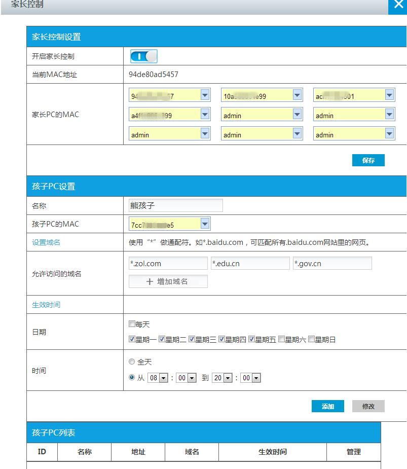This screenshot has width=407, height=469.
Task: Open the first parent PC MAC dropdown
Action: 204,95
